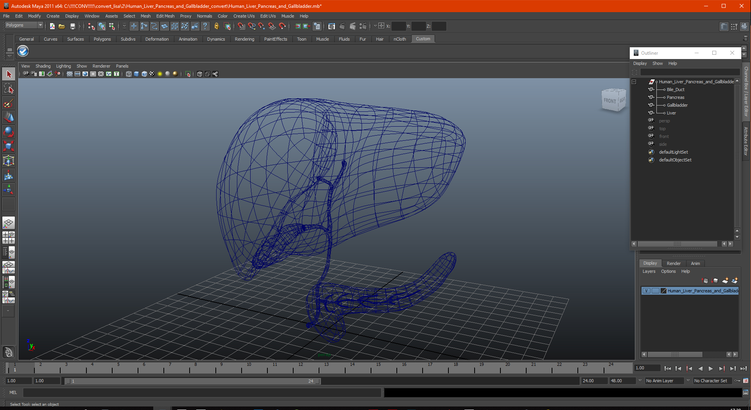Switch to the Anim layer tab
The image size is (751, 410).
[x=695, y=263]
